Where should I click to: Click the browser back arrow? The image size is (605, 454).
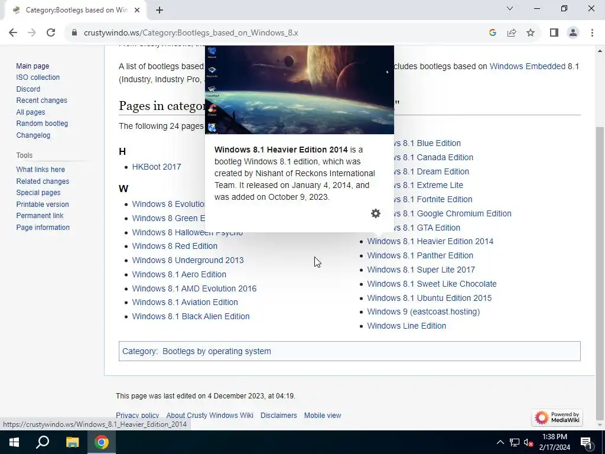click(x=13, y=33)
